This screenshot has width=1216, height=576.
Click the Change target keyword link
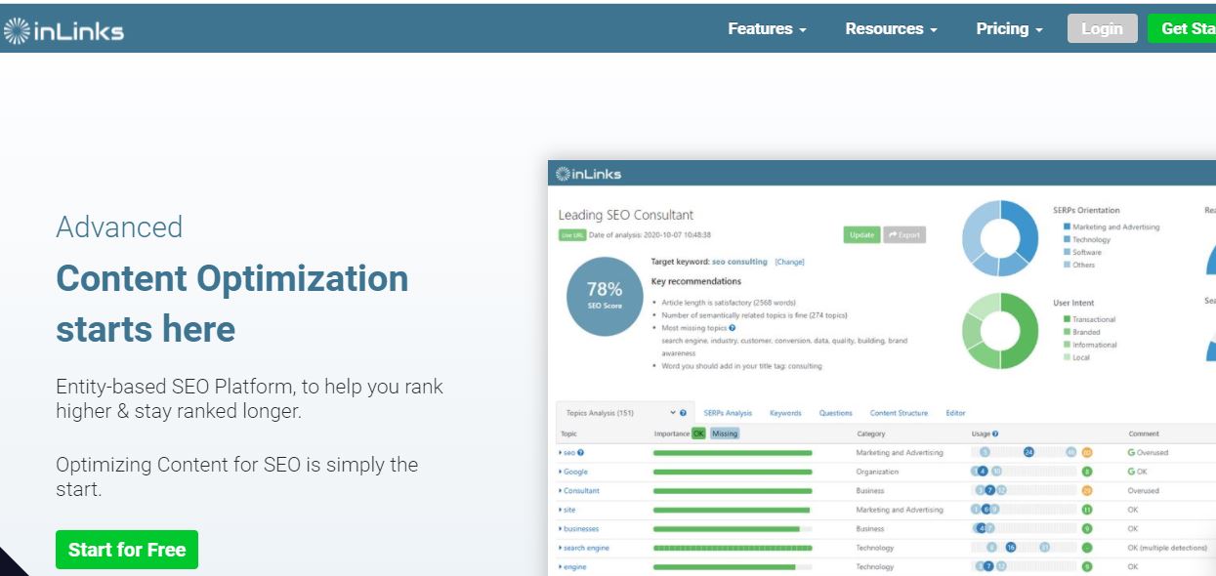pos(789,262)
